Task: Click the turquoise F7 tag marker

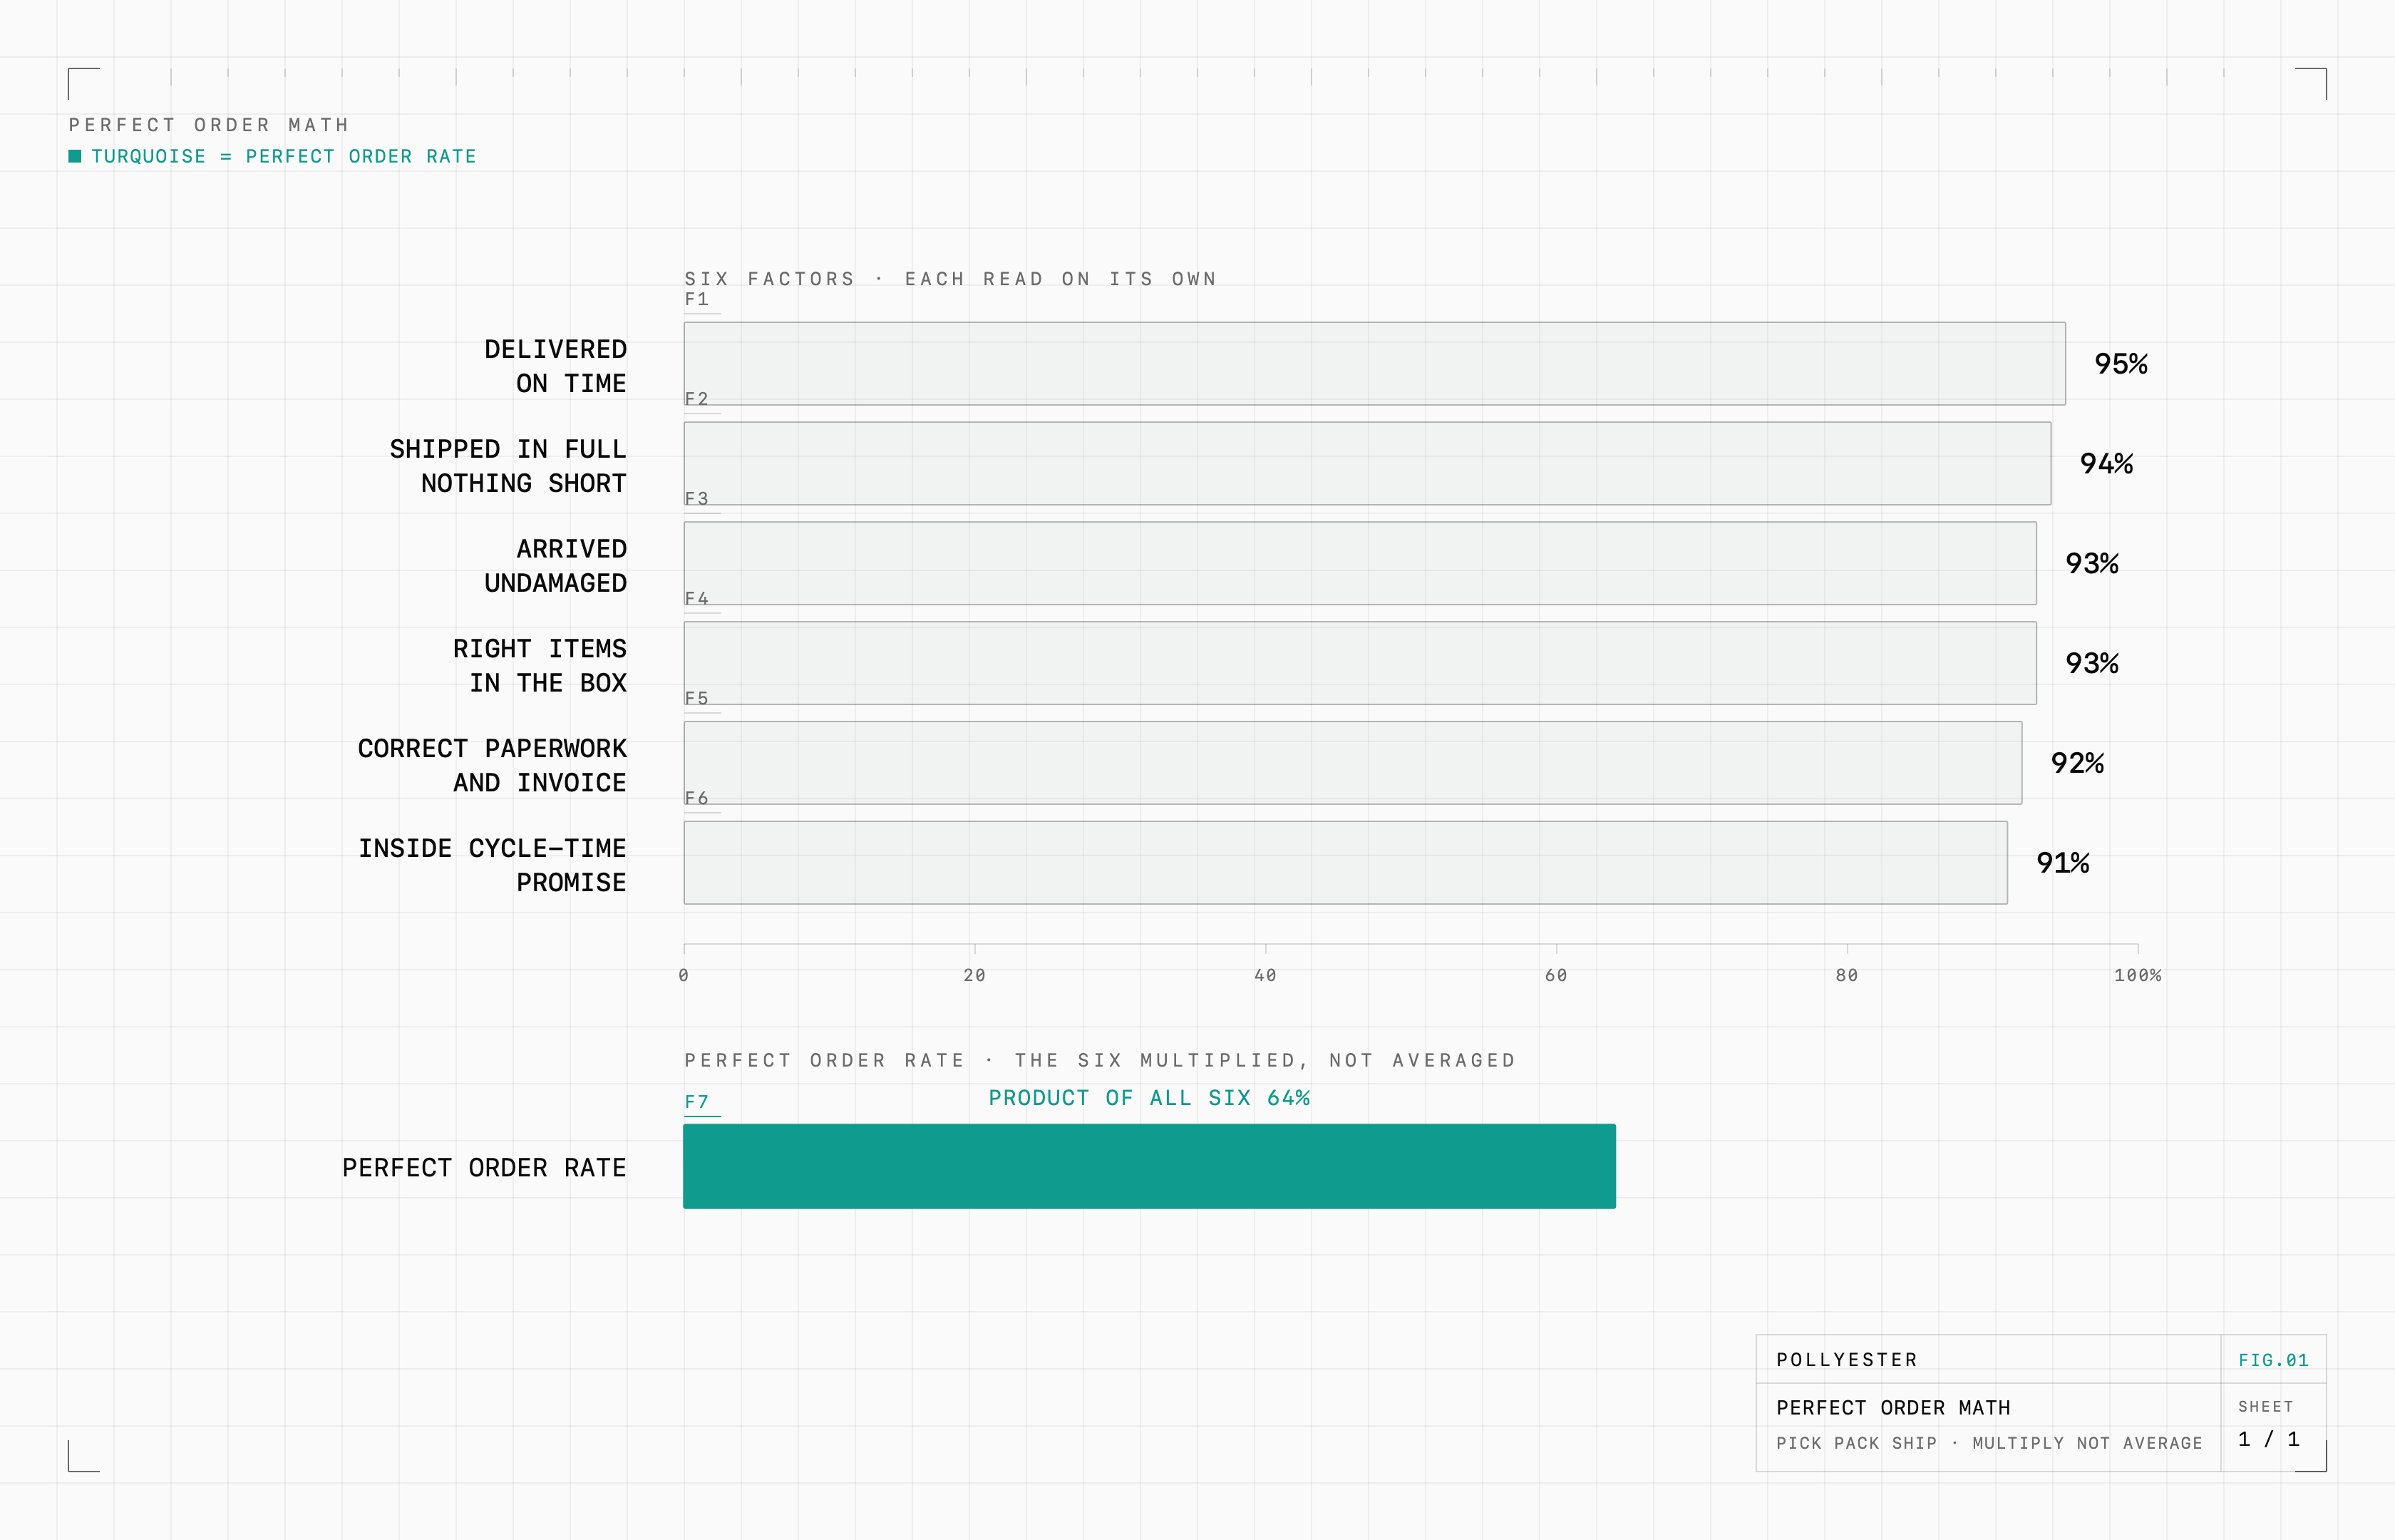Action: point(698,1102)
